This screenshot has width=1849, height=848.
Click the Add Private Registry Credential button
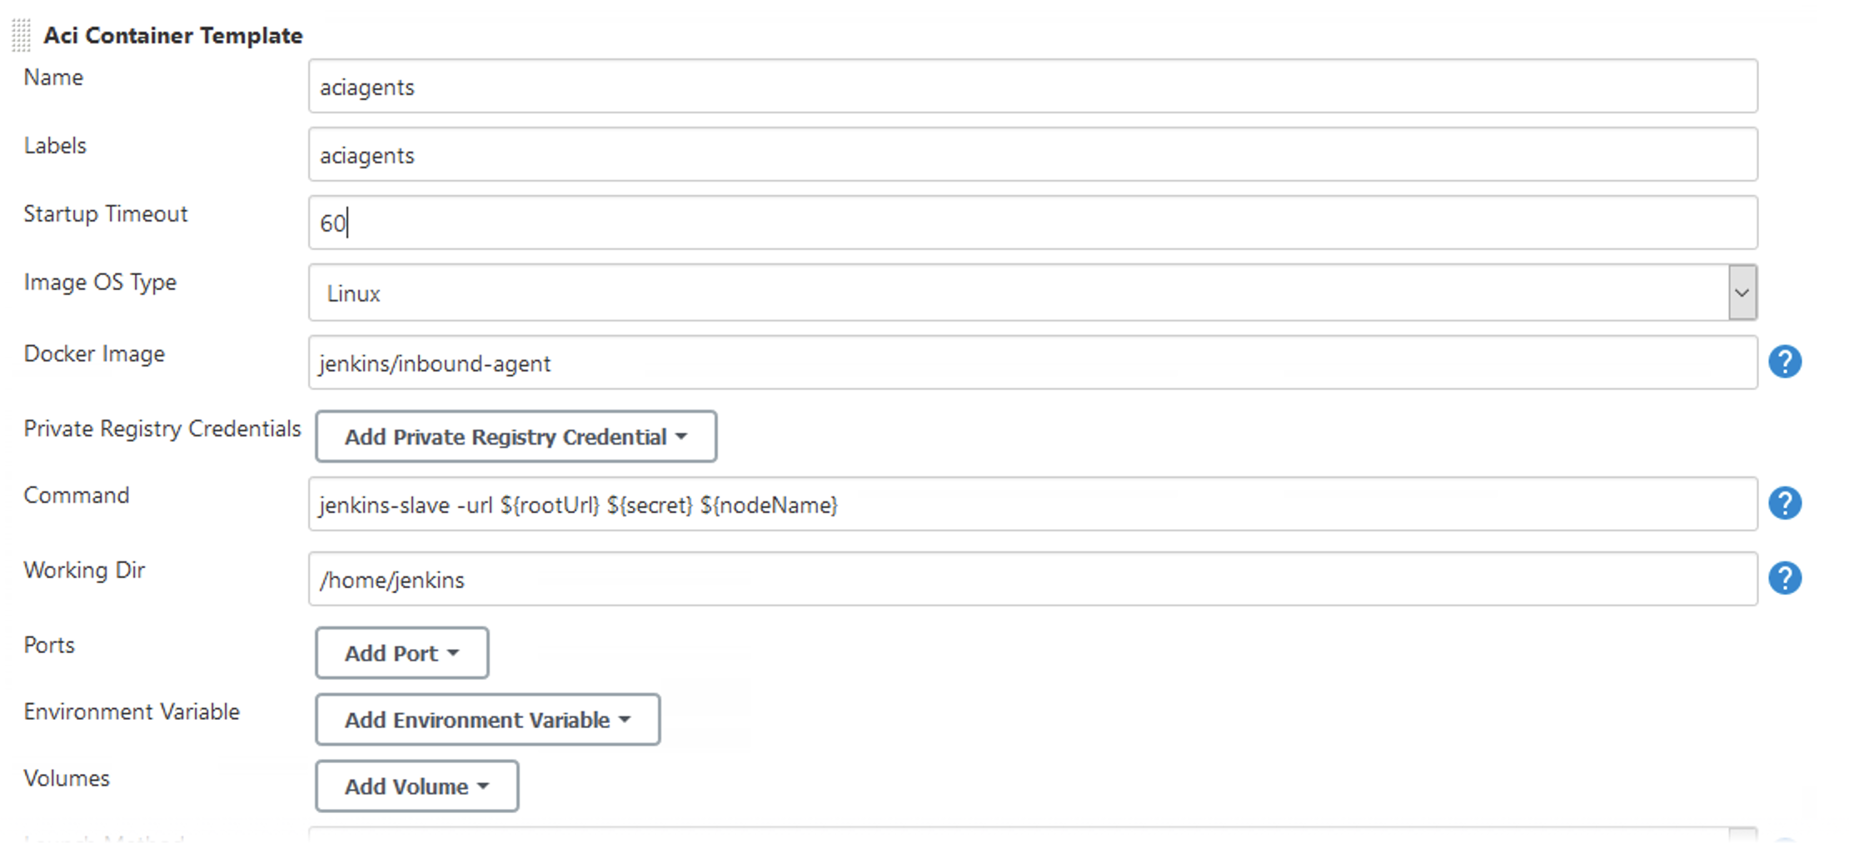[516, 436]
